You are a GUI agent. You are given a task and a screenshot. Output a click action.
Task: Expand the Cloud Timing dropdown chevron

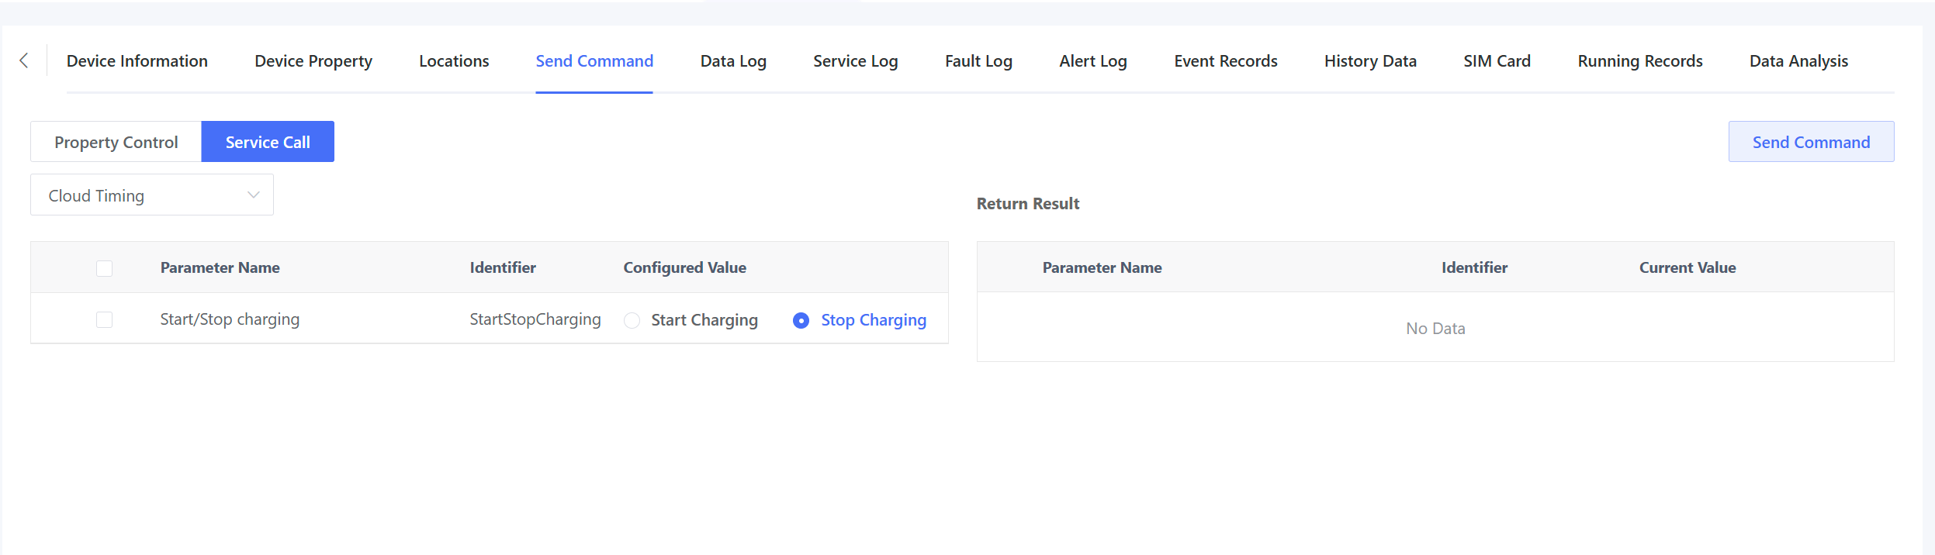253,195
